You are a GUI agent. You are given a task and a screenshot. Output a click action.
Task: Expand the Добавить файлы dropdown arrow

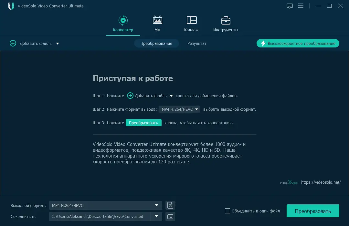[57, 43]
